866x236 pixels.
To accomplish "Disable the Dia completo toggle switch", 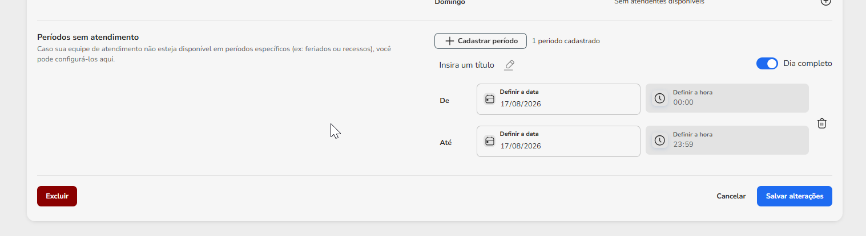I will pos(767,64).
